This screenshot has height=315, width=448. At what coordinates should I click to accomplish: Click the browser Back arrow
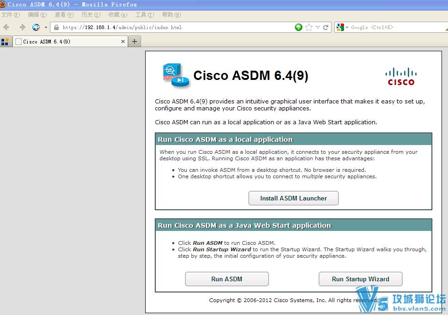pyautogui.click(x=6, y=27)
